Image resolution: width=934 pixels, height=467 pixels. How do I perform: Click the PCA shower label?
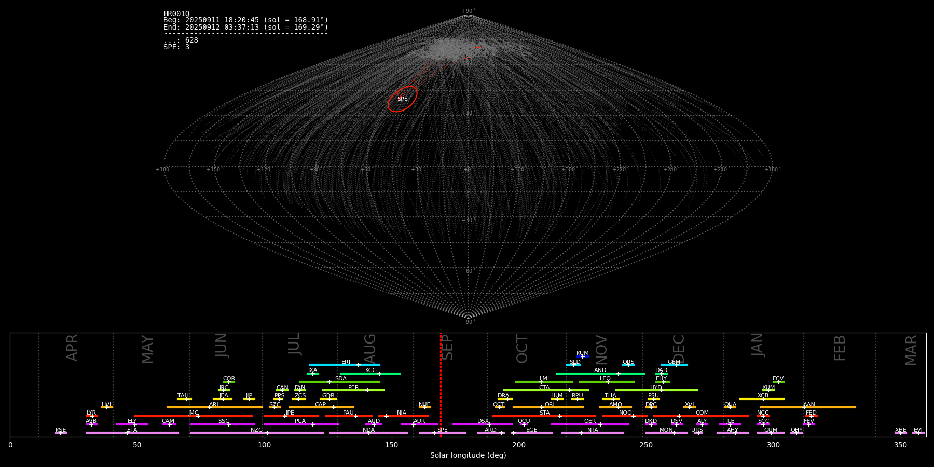pos(300,421)
